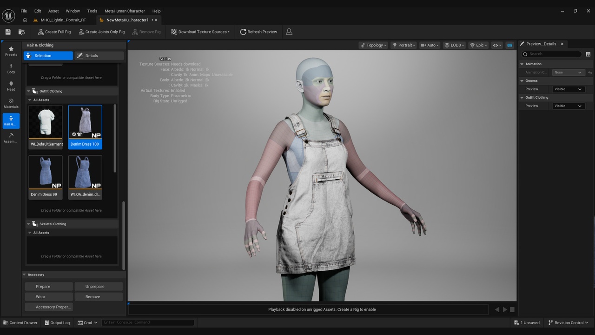Open the Presets sidebar section

(x=11, y=51)
